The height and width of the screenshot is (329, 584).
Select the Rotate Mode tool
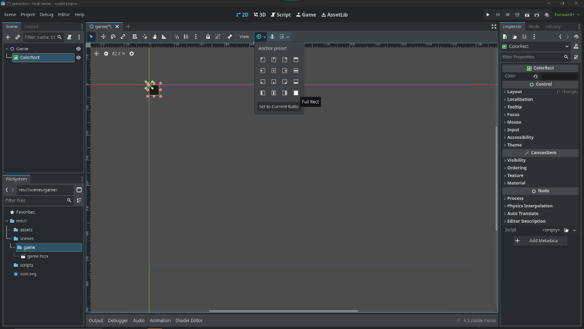pos(113,37)
